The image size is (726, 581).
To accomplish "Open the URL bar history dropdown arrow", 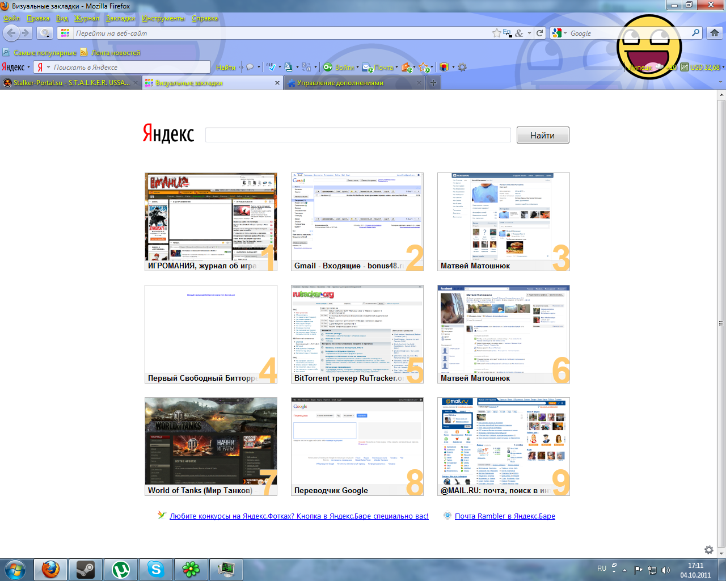I will click(529, 33).
